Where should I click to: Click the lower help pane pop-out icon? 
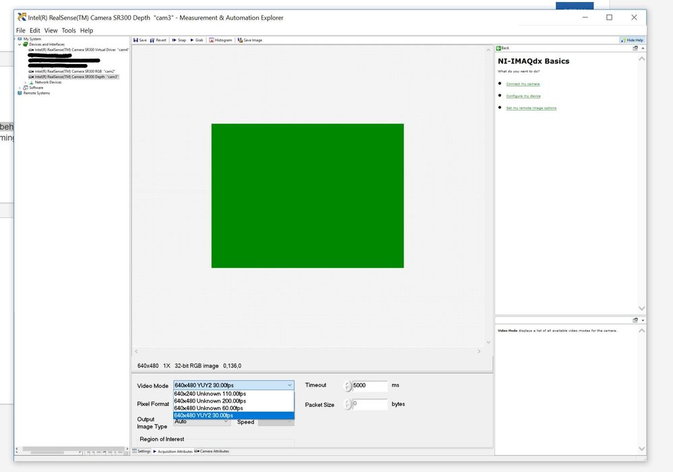tap(635, 320)
